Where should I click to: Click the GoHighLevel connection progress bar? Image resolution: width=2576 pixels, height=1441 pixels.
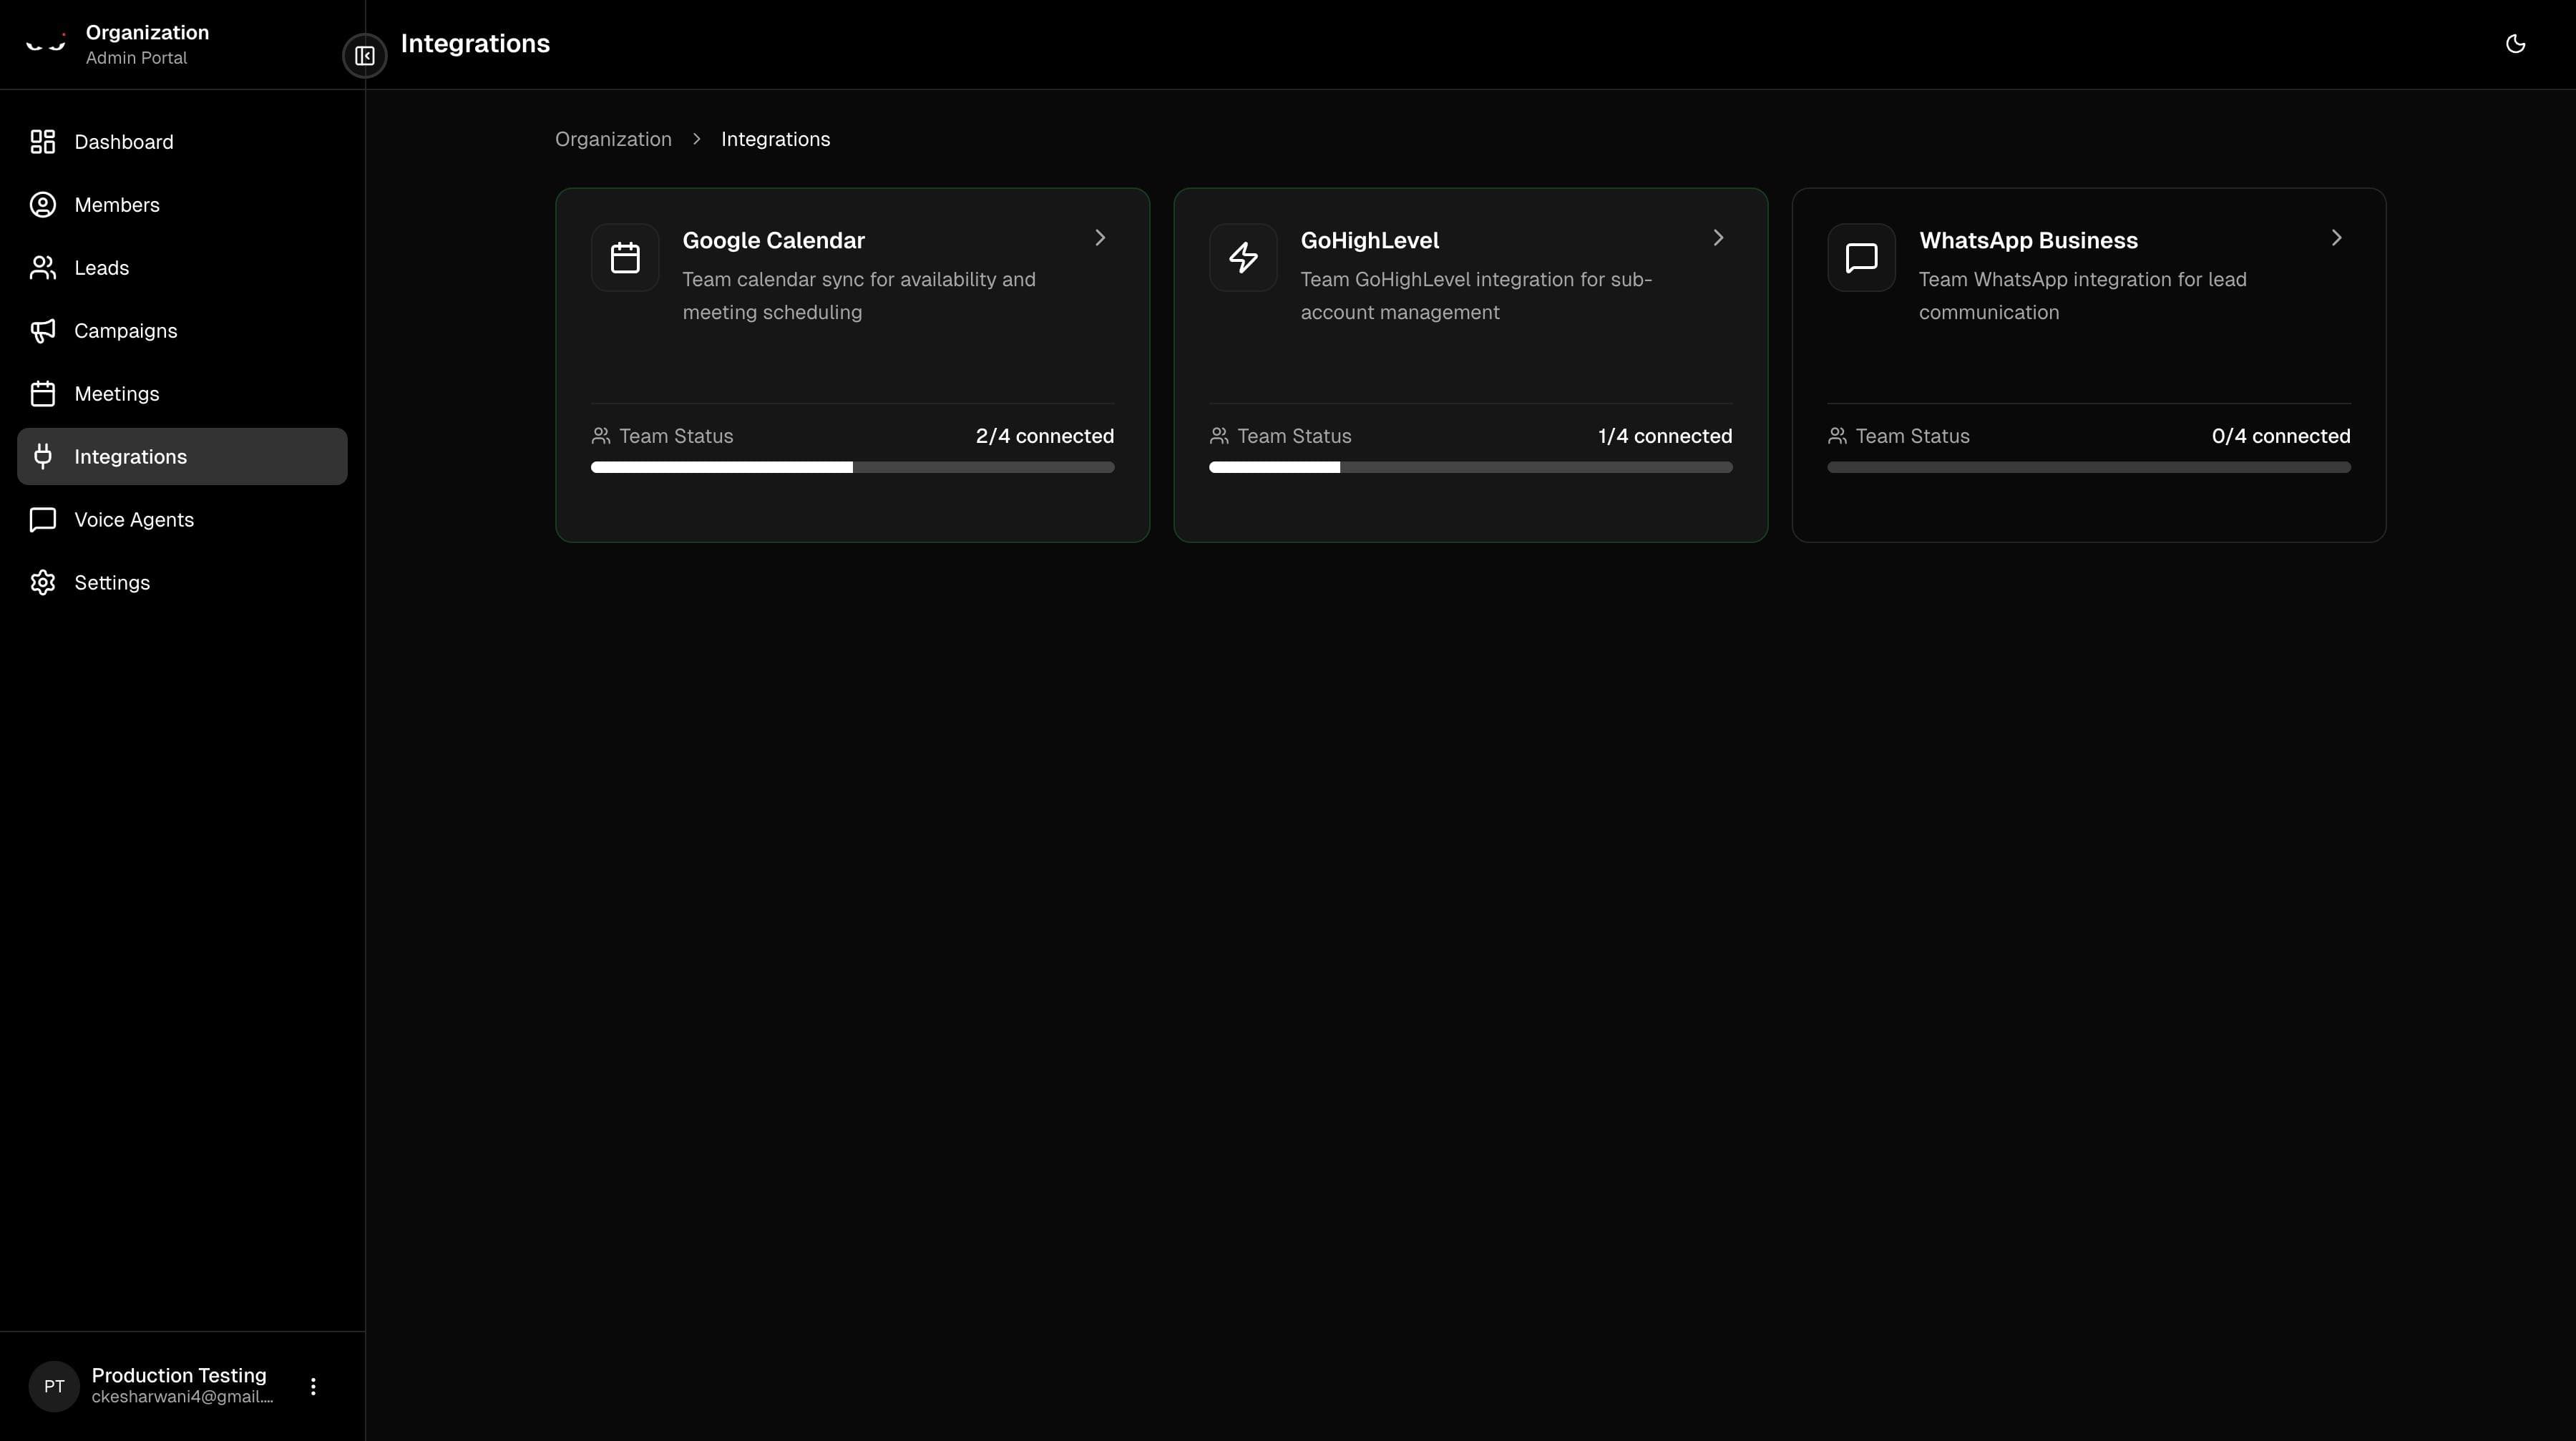1469,467
